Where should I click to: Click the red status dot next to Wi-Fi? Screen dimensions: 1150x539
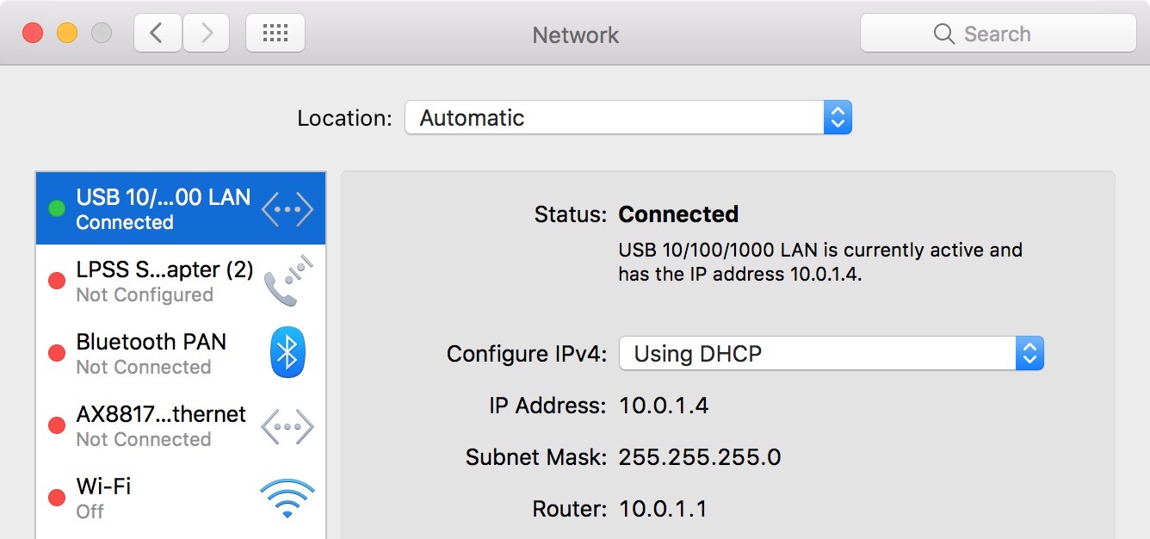pos(57,498)
